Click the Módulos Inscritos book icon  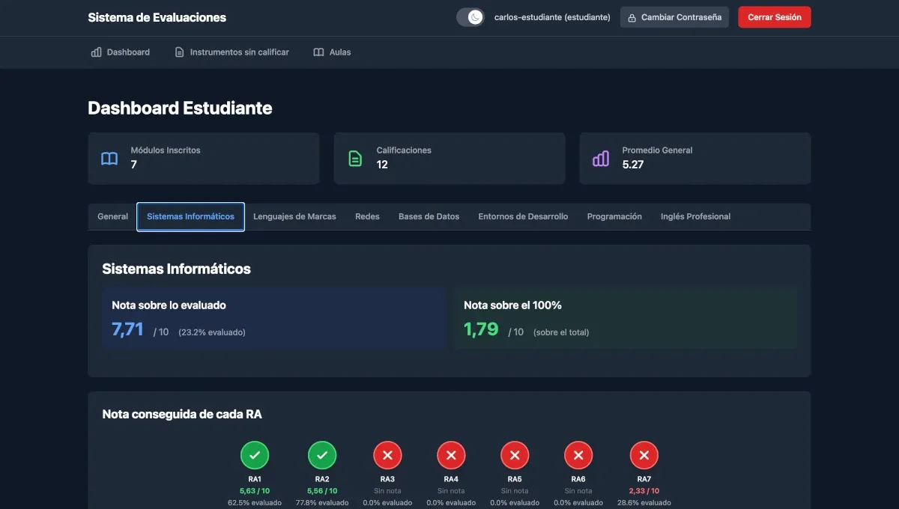109,159
